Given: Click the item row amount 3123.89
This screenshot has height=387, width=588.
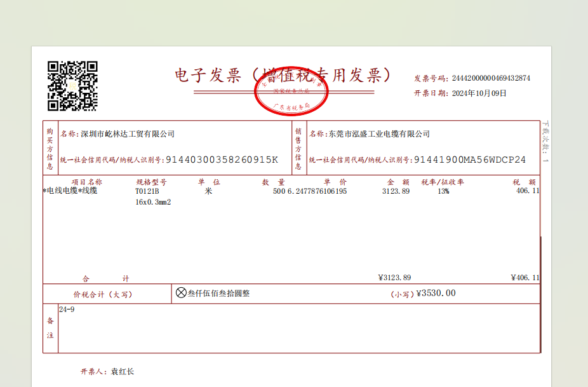Looking at the screenshot, I should click(x=396, y=191).
